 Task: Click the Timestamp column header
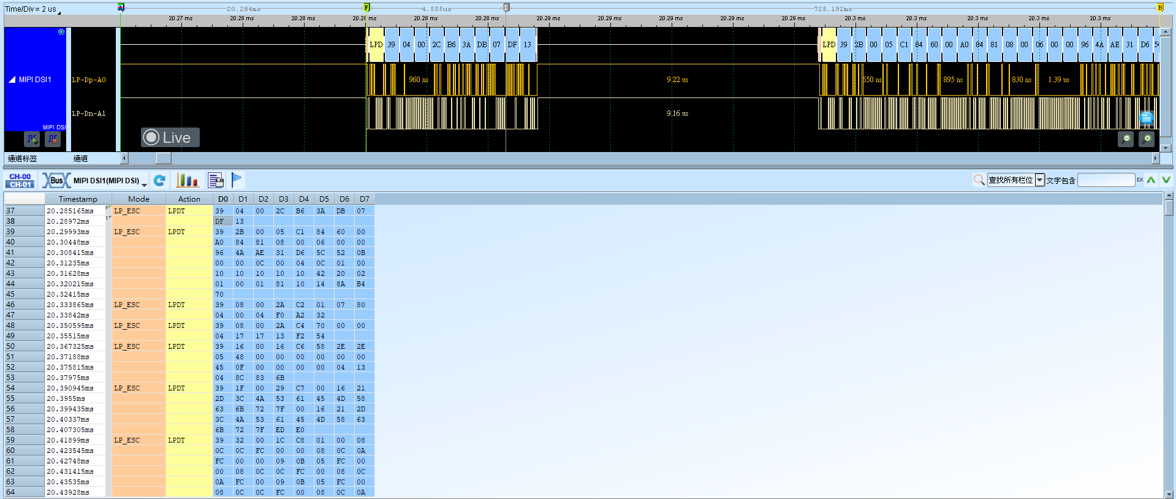pos(78,199)
